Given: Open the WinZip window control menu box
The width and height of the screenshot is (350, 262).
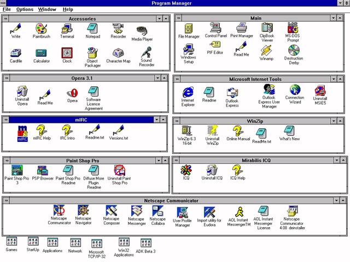Looking at the screenshot, I should point(177,121).
